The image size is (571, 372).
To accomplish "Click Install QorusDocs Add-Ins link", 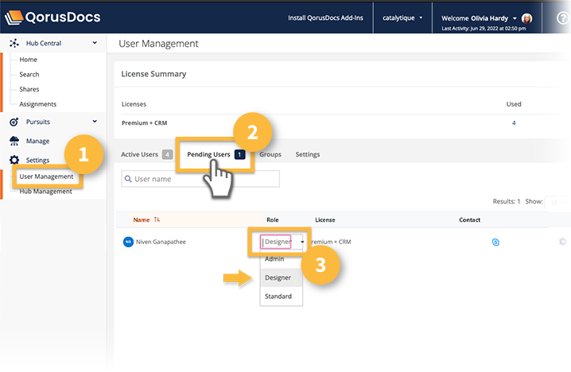I will (325, 17).
